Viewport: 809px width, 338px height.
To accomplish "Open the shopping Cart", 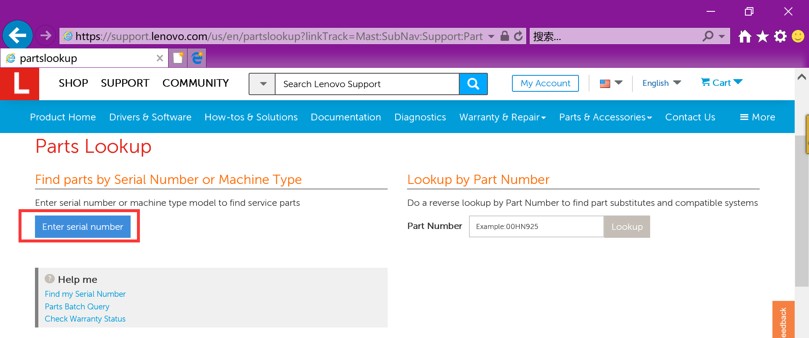I will 721,83.
